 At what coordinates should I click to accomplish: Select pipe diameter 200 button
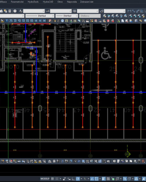44,21
